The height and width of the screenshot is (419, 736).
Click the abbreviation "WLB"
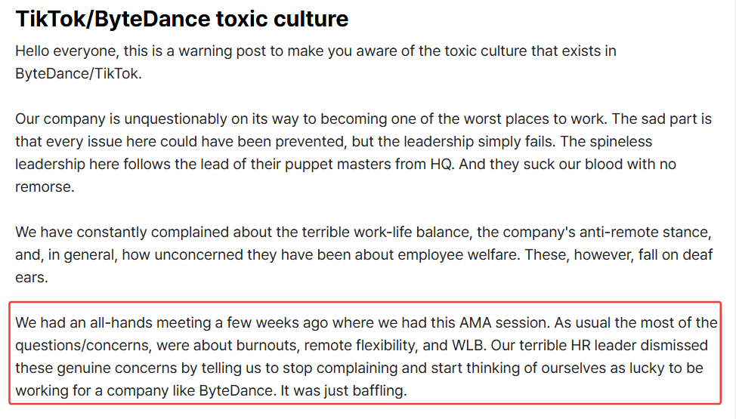tap(468, 345)
